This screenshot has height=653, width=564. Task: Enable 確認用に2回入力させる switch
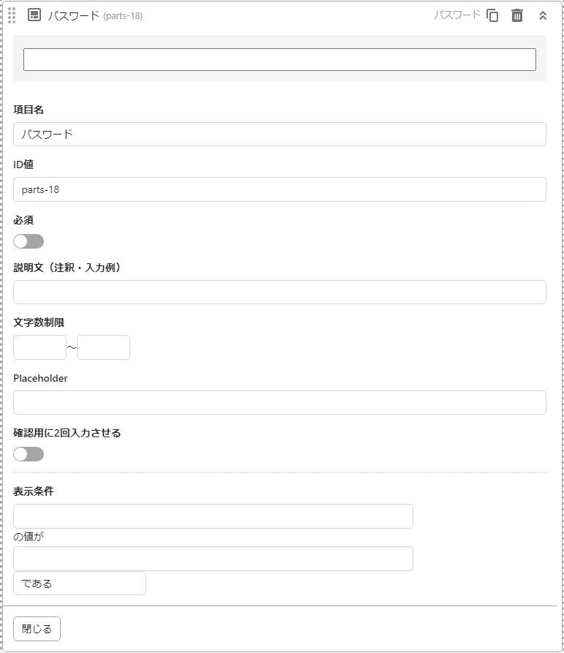pyautogui.click(x=29, y=454)
